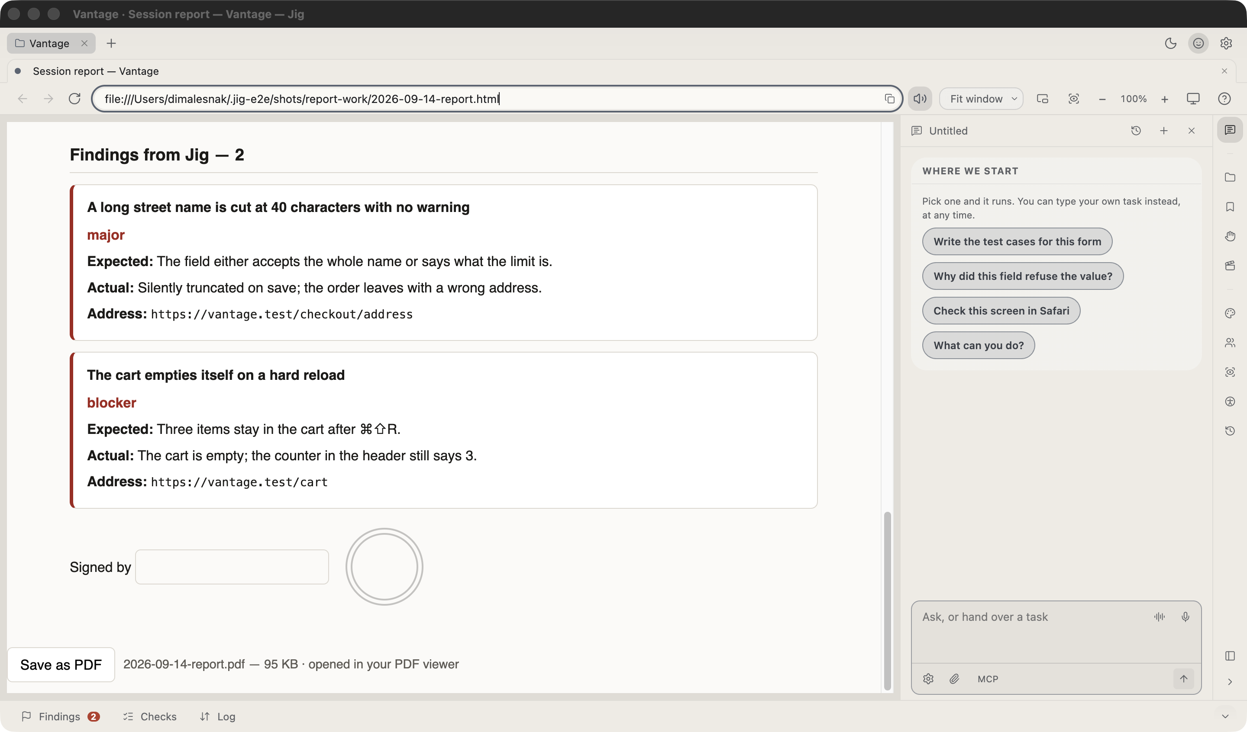The height and width of the screenshot is (732, 1247).
Task: Open the folder icon in right sidebar
Action: pos(1230,177)
